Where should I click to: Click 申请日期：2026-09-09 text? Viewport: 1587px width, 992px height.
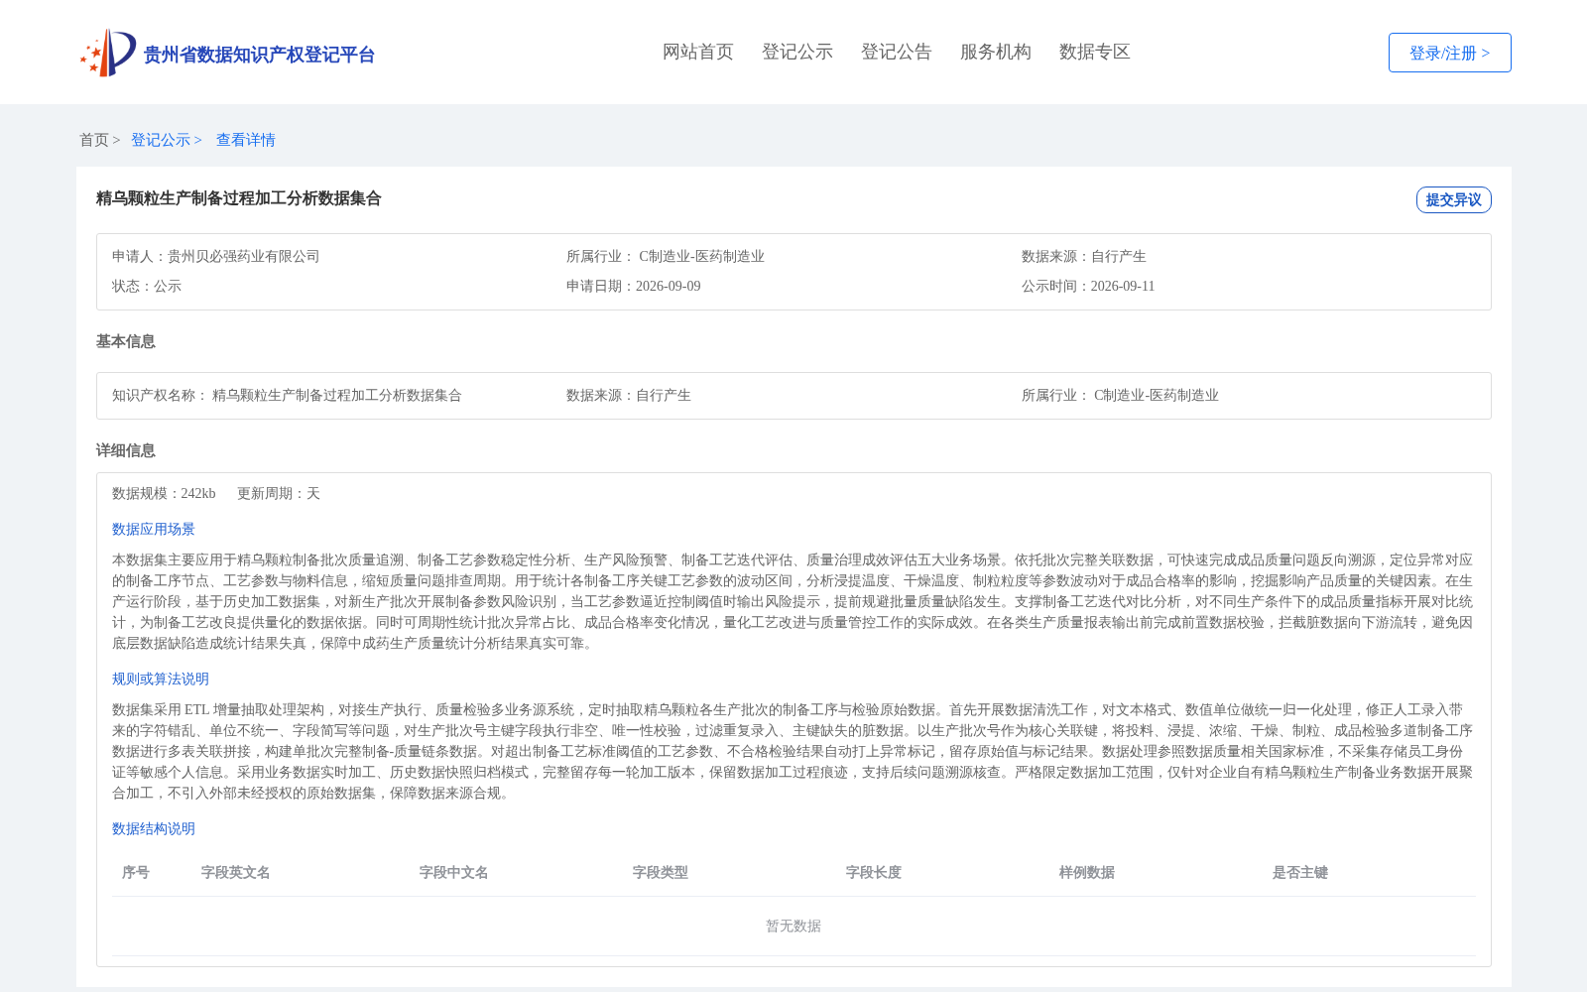[x=634, y=286]
